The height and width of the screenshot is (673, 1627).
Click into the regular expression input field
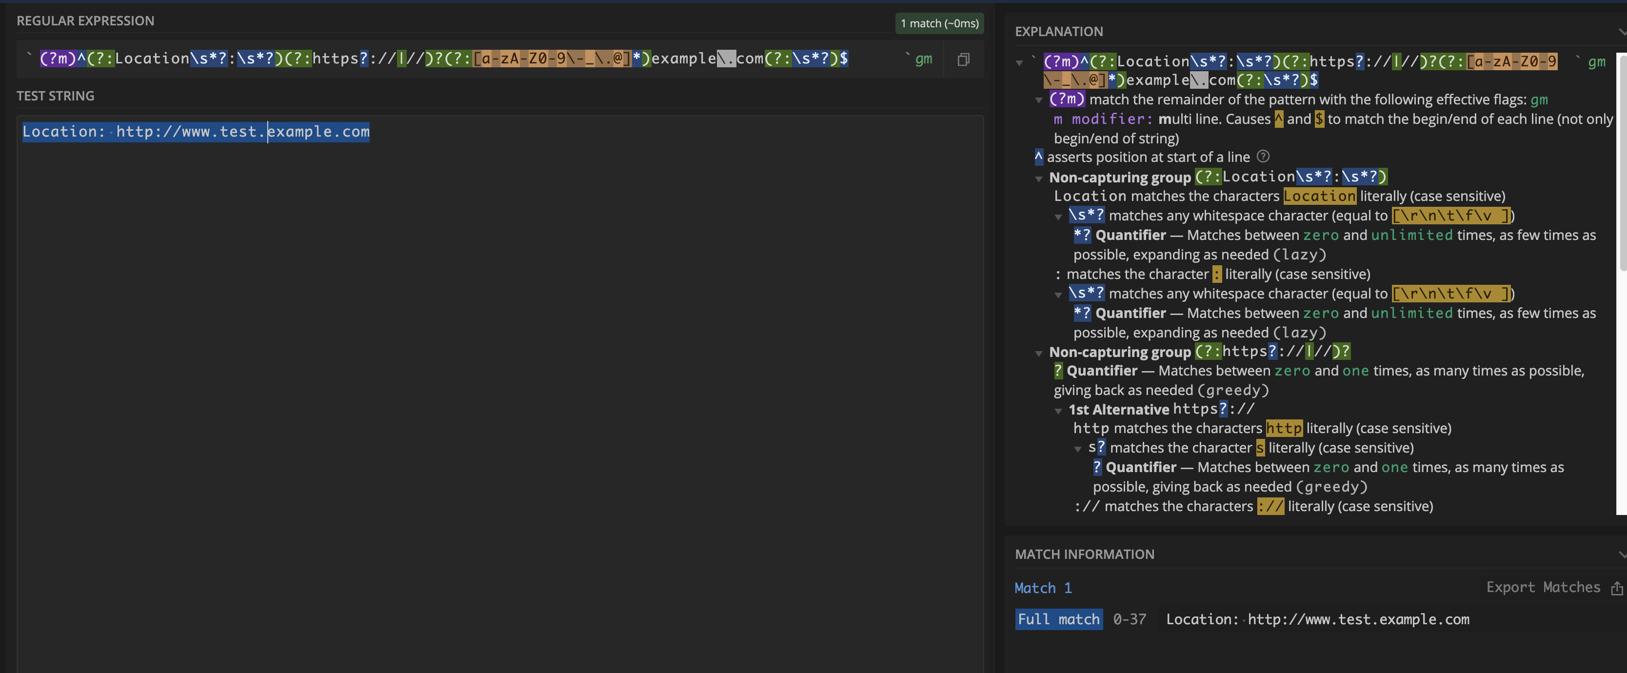pos(442,59)
